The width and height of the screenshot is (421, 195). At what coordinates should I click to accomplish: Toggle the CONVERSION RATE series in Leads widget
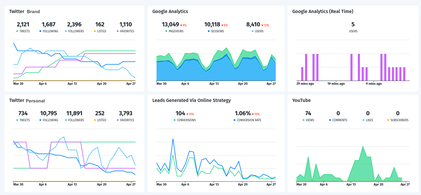(x=235, y=120)
